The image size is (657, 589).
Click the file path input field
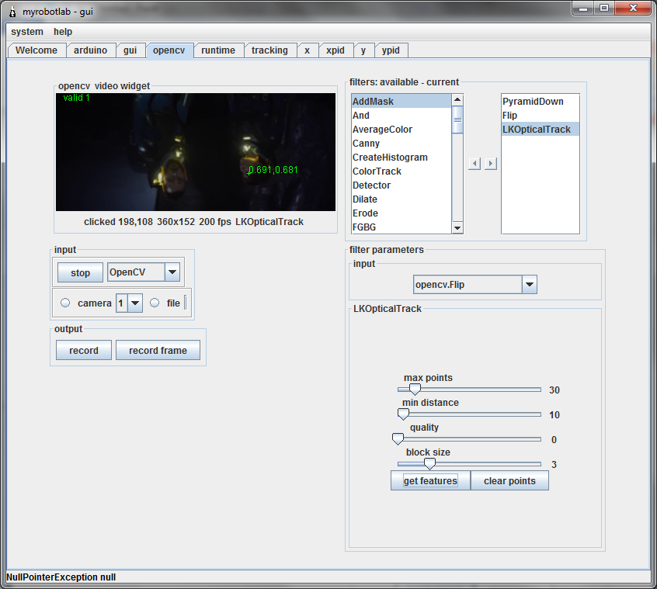tap(185, 303)
